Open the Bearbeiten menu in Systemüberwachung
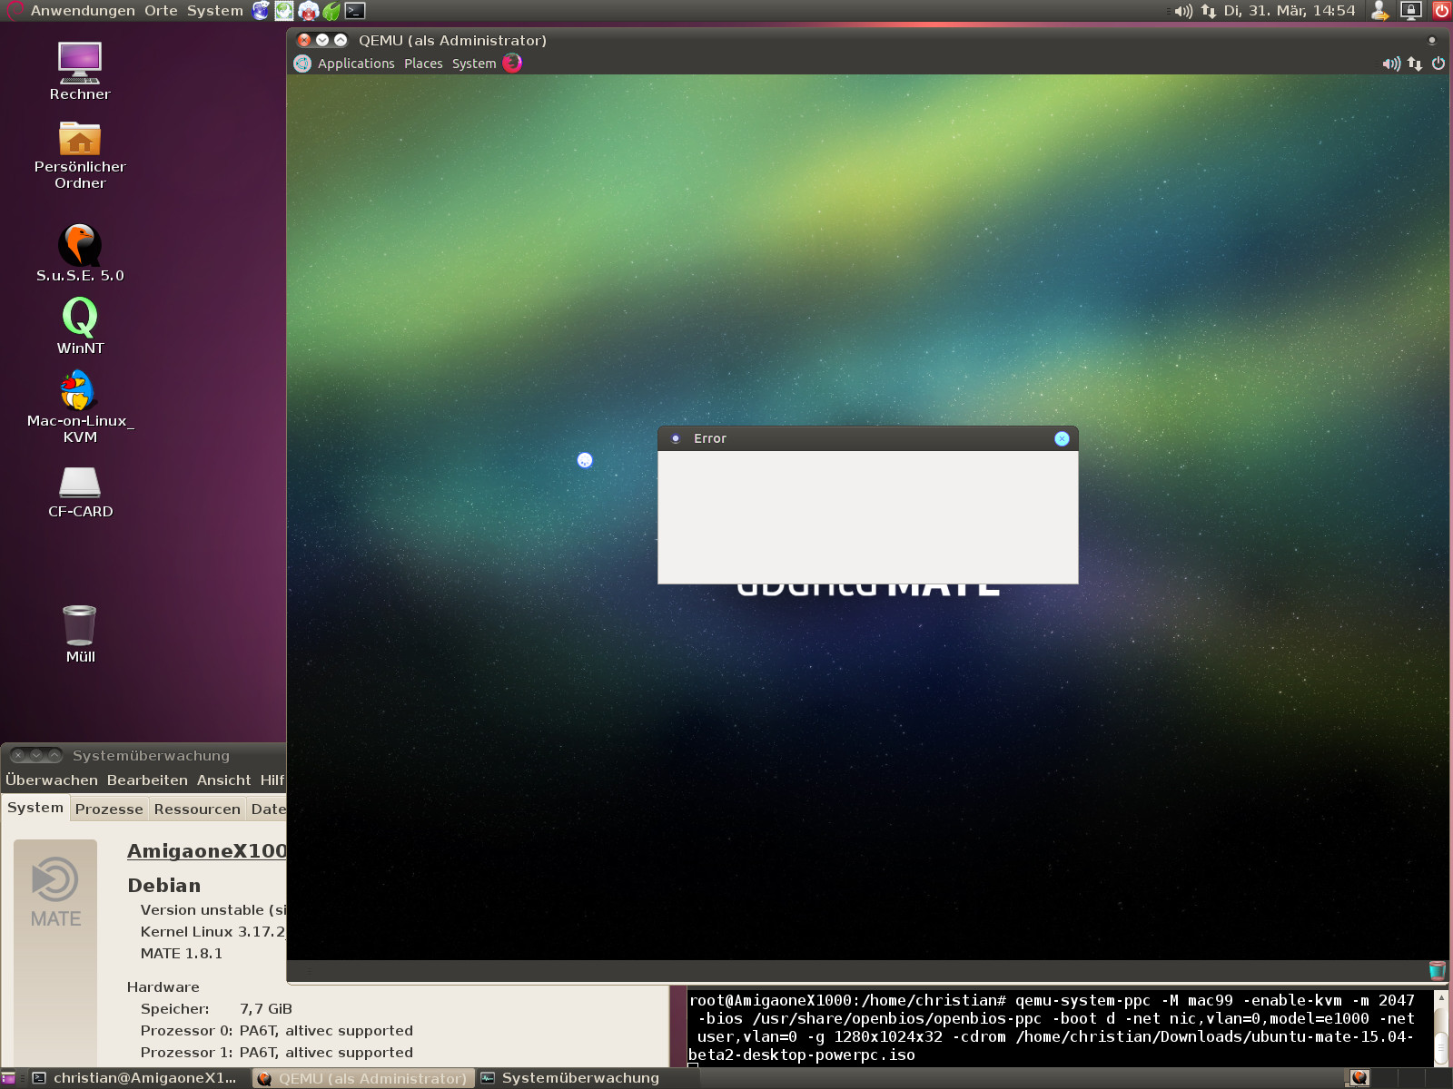This screenshot has width=1453, height=1089. point(147,780)
